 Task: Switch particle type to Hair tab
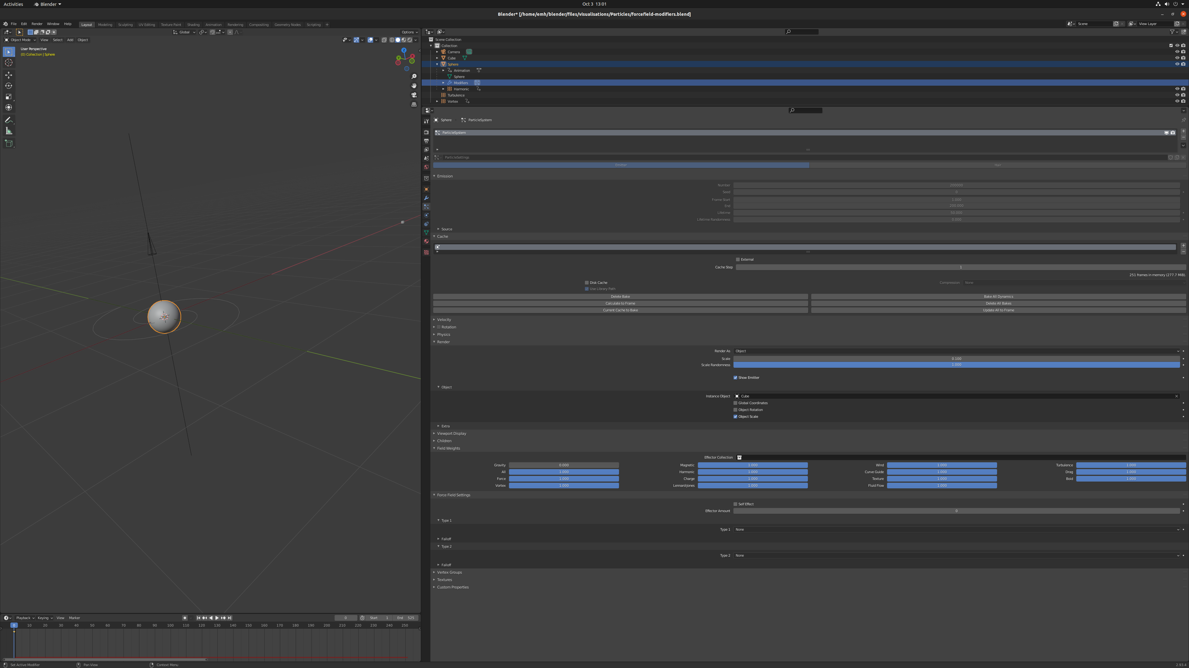[997, 165]
